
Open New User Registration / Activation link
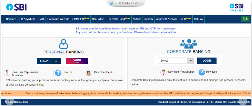pos(25,74)
